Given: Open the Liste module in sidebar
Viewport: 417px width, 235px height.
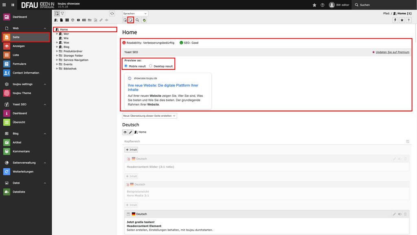Looking at the screenshot, I should [15, 55].
